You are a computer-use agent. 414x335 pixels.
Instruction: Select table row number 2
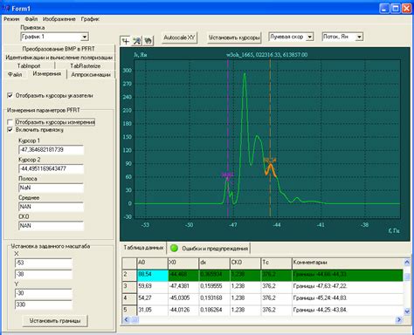point(129,275)
